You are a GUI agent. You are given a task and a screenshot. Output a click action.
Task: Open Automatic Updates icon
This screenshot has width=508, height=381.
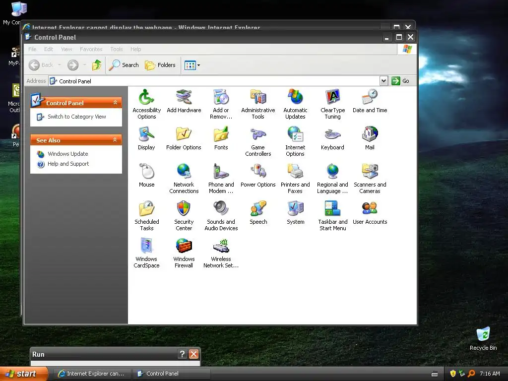click(295, 104)
